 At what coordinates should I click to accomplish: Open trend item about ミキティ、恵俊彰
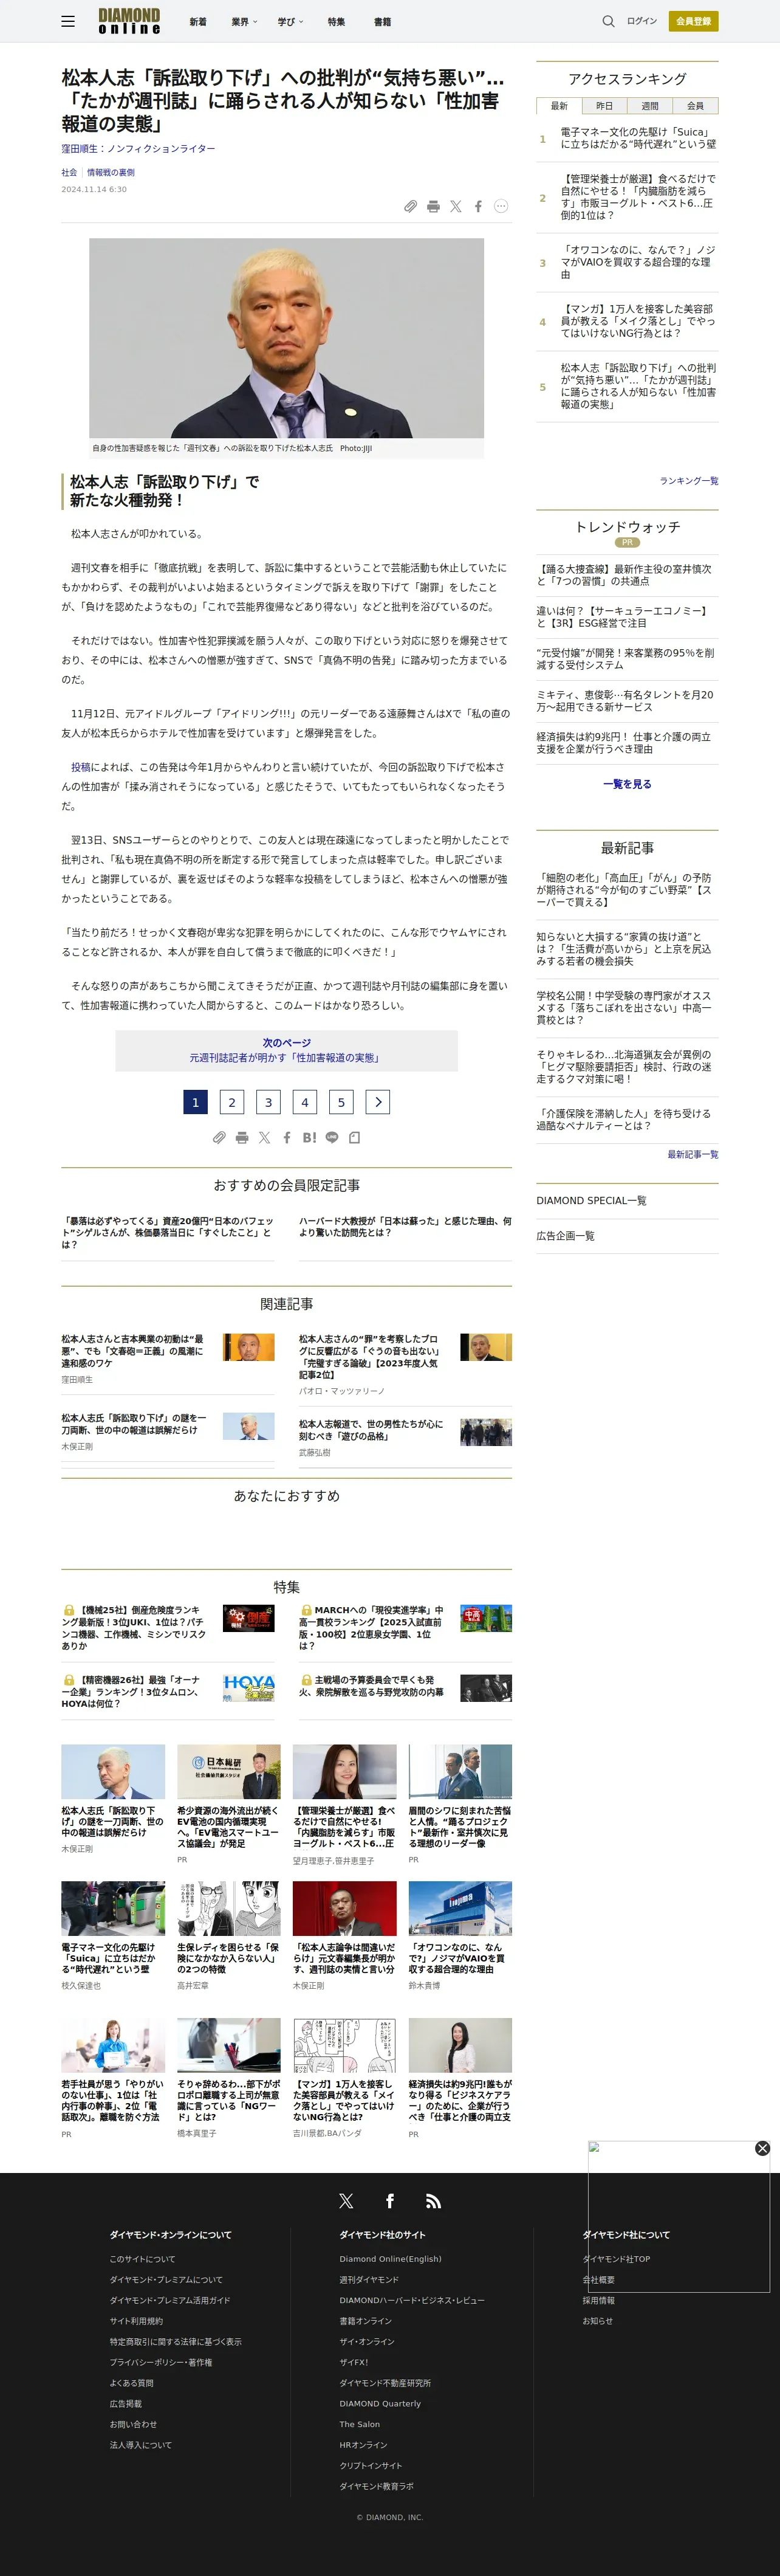pyautogui.click(x=625, y=700)
